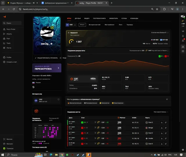Download demo of first Dust 2 match
186x157 pixels.
click(x=162, y=122)
